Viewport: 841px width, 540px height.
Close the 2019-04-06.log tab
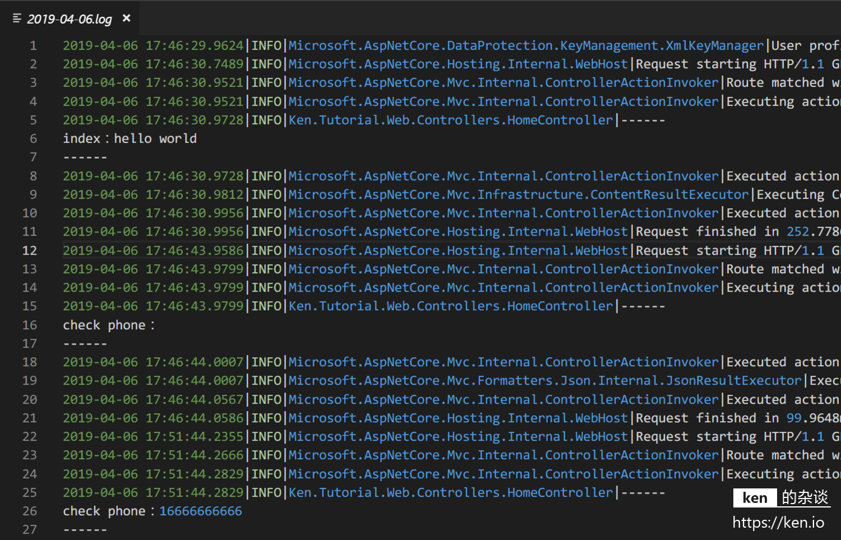(x=127, y=19)
